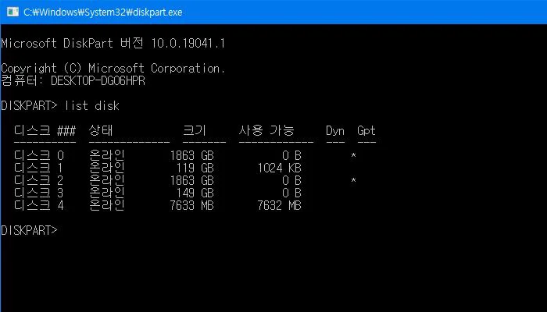Click the 'Gpt' column header

coord(366,131)
